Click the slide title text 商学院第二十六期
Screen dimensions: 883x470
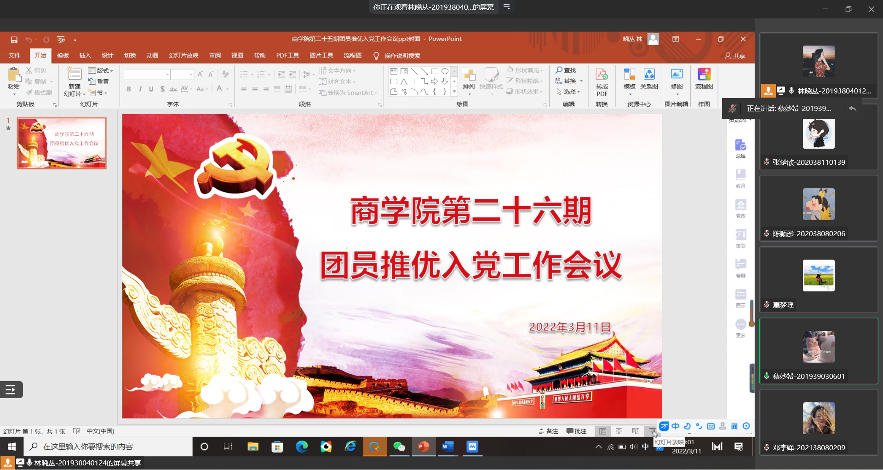471,211
